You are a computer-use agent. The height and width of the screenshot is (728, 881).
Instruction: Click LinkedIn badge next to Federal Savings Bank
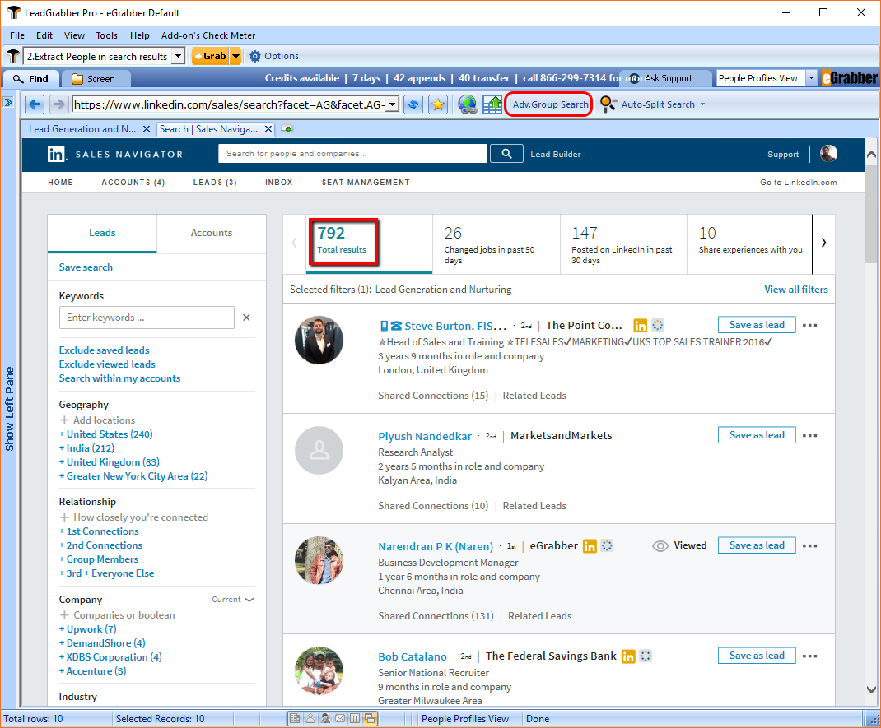(x=628, y=656)
